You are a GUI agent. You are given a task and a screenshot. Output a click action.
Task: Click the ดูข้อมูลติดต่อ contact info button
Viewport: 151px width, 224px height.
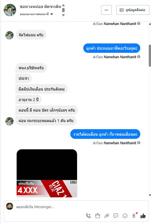pos(133,10)
